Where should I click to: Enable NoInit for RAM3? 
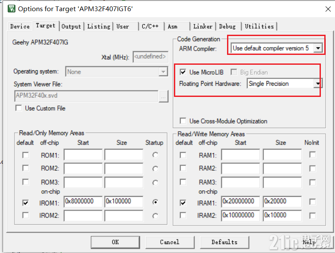pyautogui.click(x=312, y=182)
